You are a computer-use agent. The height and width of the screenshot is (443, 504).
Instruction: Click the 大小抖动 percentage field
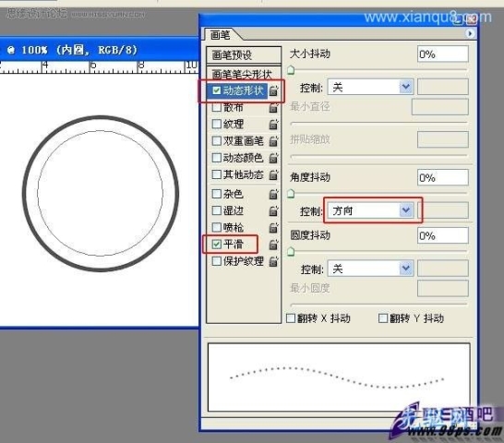tap(442, 54)
